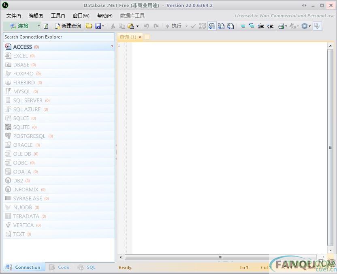The width and height of the screenshot is (337, 274).
Task: Click the paste clipboard icon
Action: (x=131, y=26)
